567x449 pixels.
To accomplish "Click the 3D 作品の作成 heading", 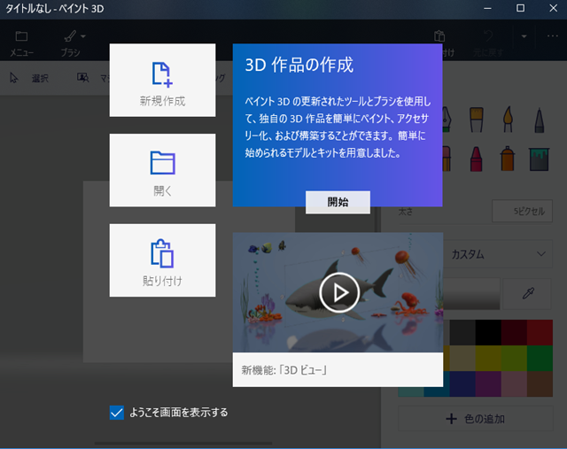I will 299,65.
